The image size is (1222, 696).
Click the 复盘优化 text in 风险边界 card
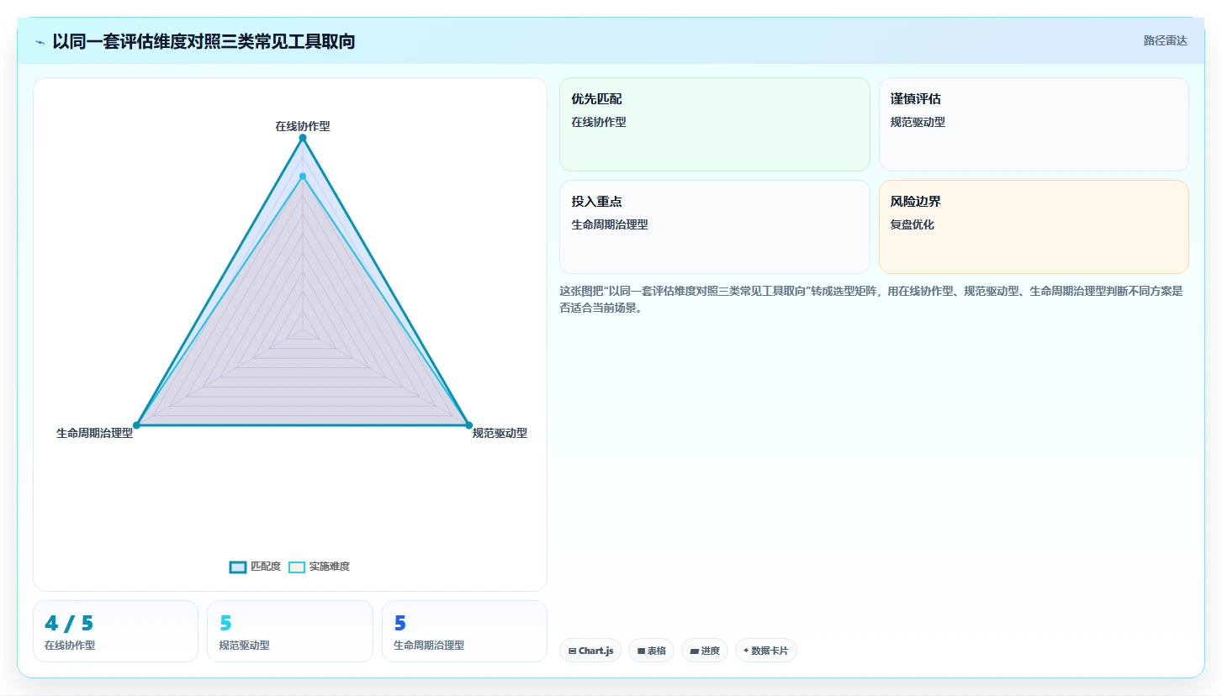913,224
